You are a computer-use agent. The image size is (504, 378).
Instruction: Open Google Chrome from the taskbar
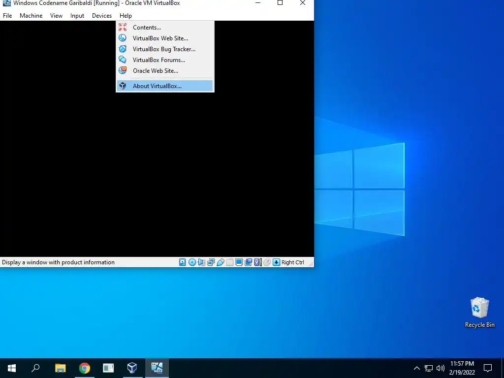[85, 368]
